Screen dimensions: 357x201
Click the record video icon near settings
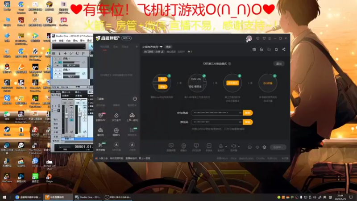click(x=250, y=147)
